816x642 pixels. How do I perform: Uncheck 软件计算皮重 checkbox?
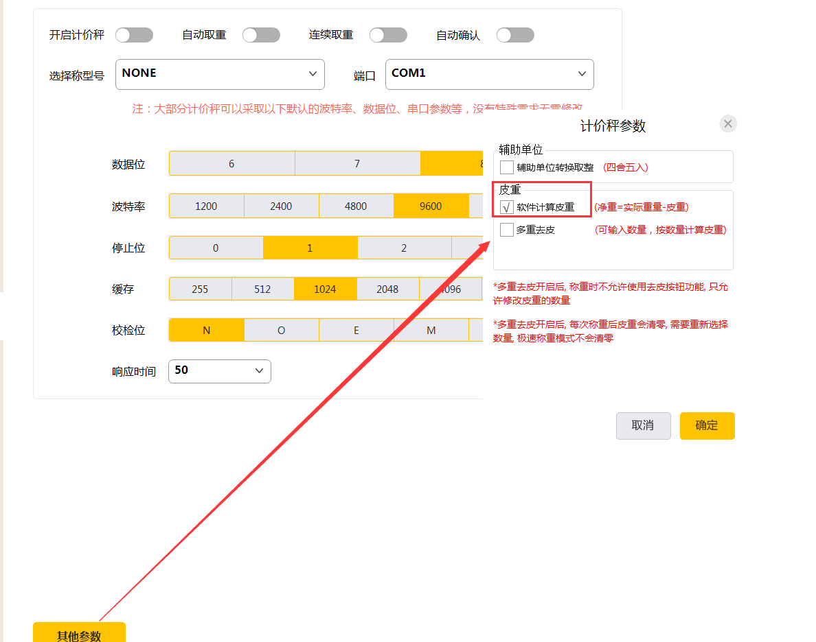click(x=507, y=207)
